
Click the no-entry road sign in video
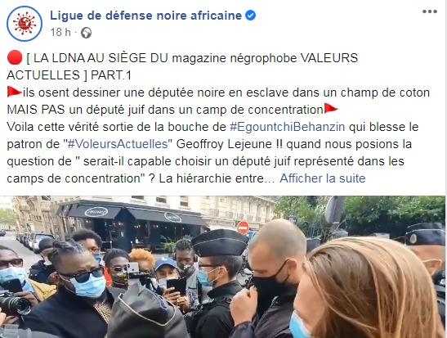(x=244, y=228)
